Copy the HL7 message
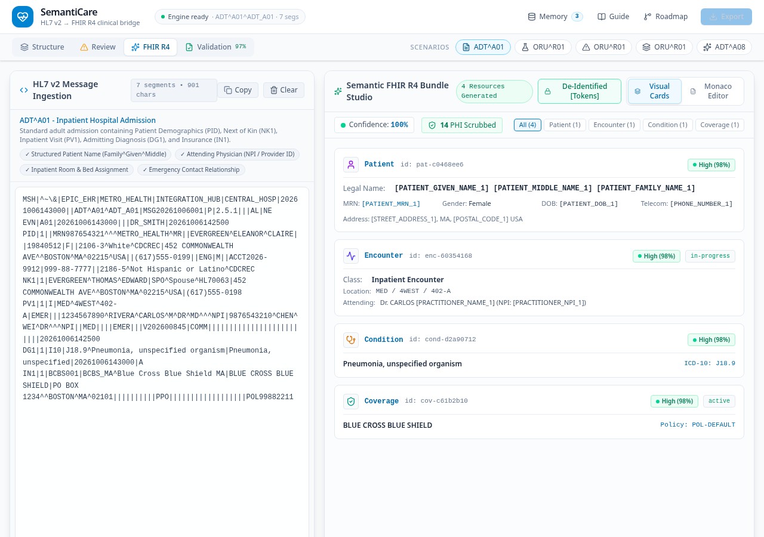 238,90
